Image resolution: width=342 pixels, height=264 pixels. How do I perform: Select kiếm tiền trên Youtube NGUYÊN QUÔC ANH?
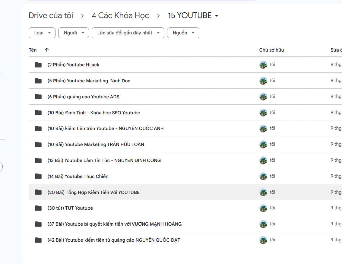tap(106, 129)
